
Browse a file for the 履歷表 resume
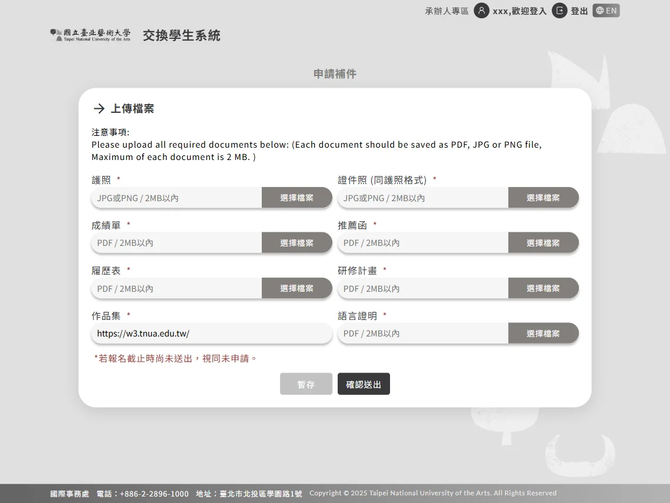coord(297,288)
